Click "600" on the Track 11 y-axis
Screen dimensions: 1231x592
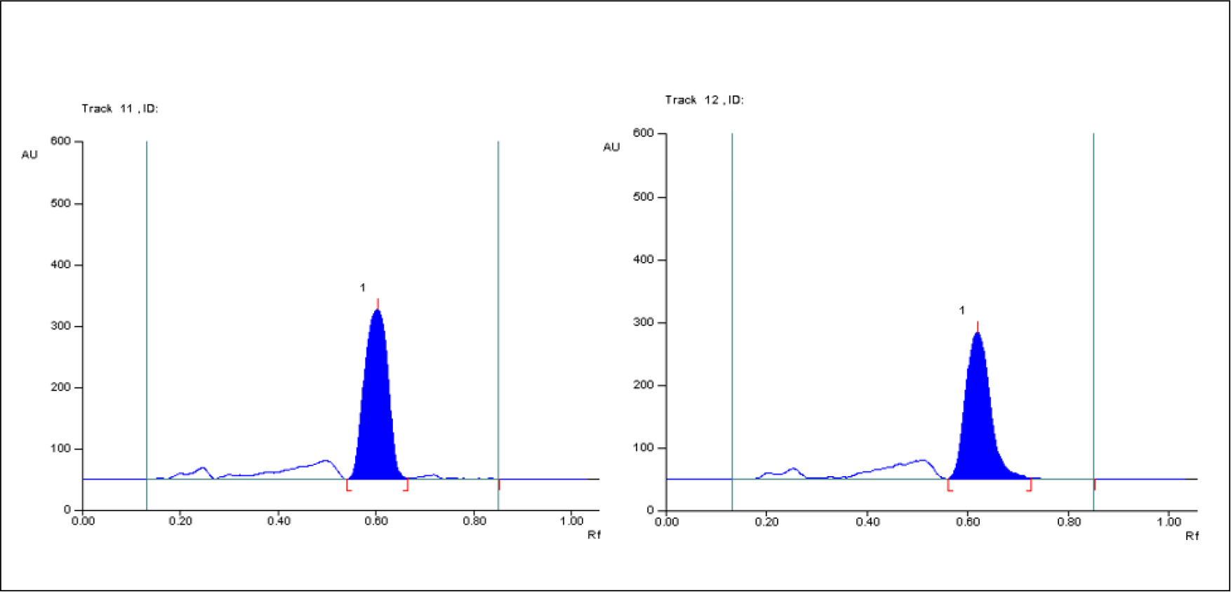pos(60,141)
